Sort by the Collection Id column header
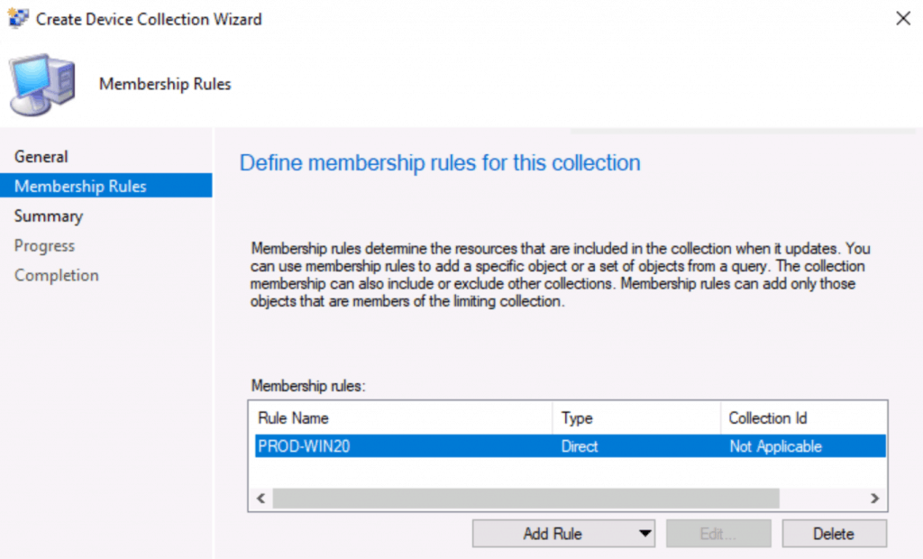Viewport: 923px width, 559px height. [803, 418]
